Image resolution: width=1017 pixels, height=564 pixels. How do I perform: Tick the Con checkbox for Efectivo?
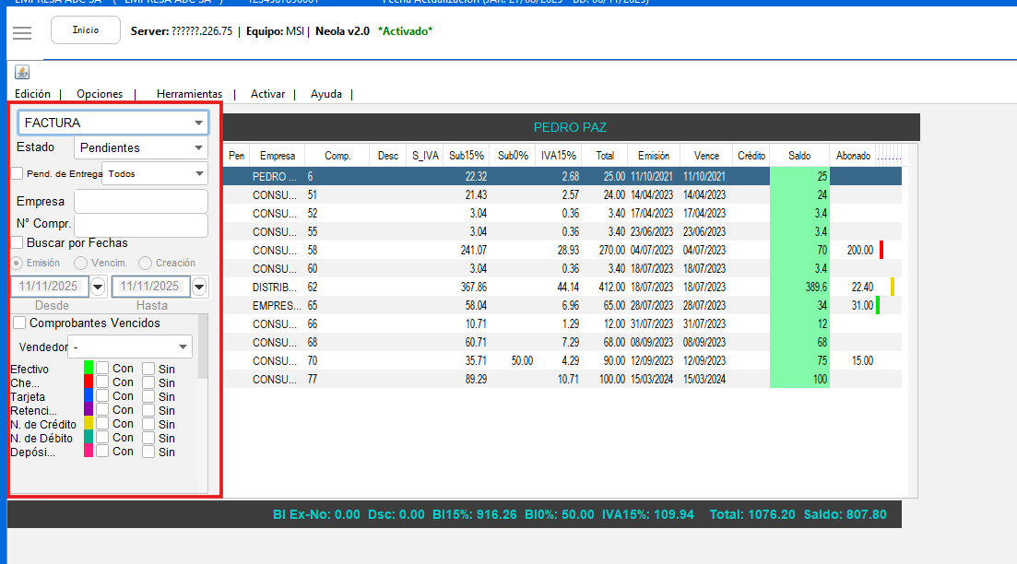102,369
